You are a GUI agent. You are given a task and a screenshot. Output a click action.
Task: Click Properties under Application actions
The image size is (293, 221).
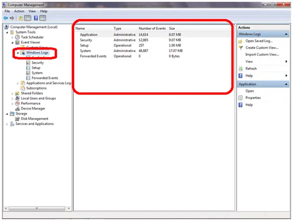pyautogui.click(x=253, y=98)
